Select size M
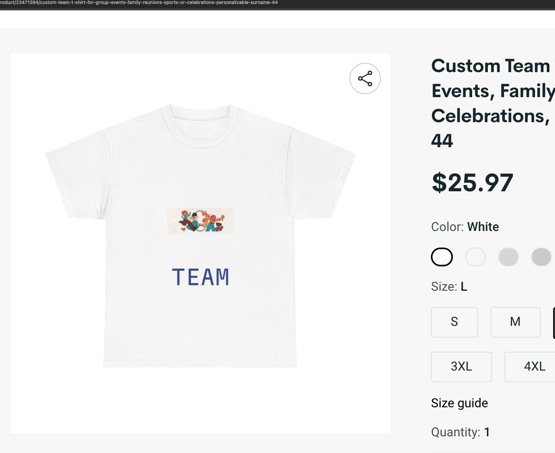 pyautogui.click(x=515, y=322)
